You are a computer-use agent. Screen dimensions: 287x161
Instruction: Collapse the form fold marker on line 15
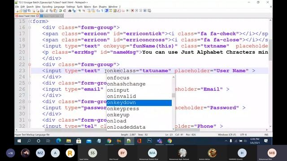pyautogui.click(x=30, y=21)
